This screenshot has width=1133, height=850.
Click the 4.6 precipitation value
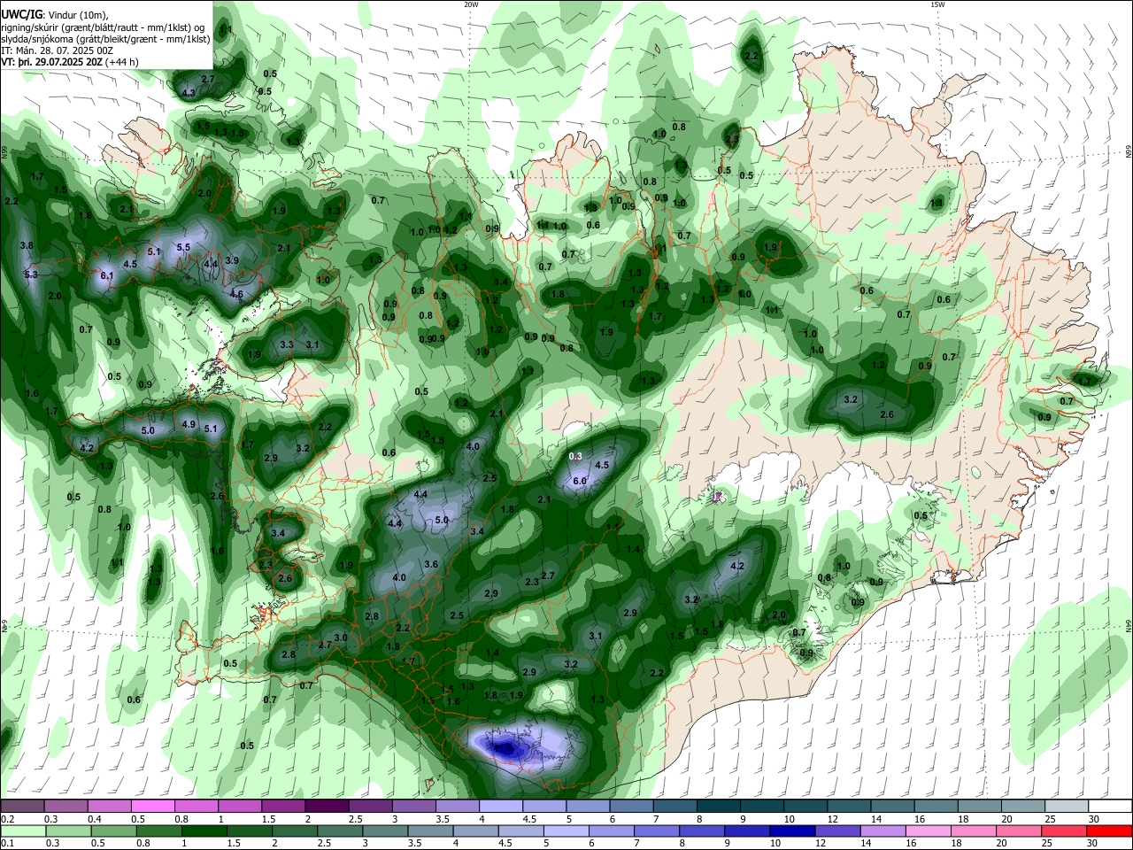pyautogui.click(x=236, y=295)
